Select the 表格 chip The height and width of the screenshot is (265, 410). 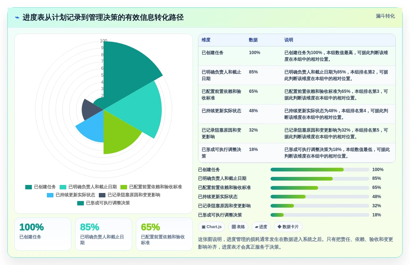click(238, 227)
